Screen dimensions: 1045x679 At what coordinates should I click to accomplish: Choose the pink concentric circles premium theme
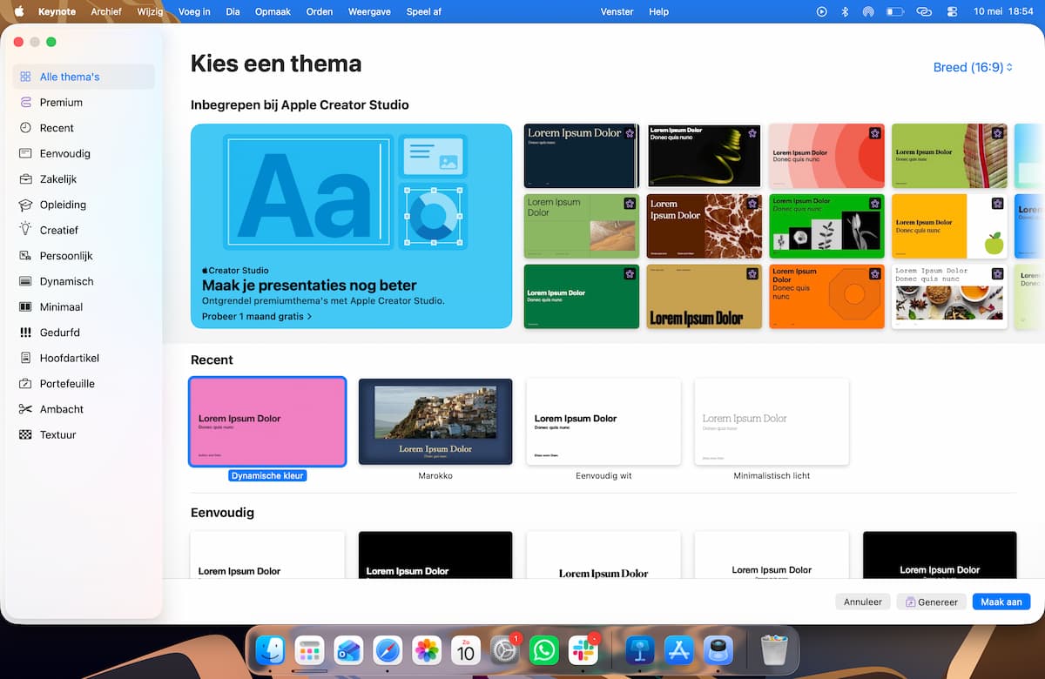[x=827, y=156]
